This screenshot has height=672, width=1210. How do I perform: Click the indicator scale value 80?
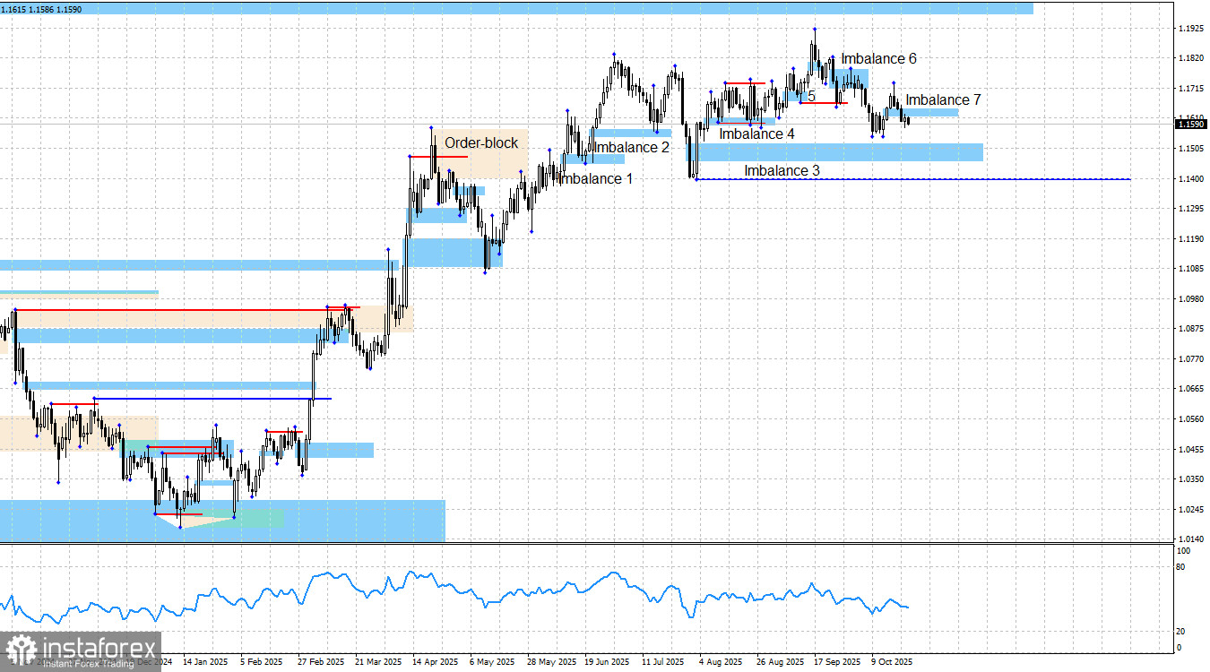click(x=1180, y=567)
